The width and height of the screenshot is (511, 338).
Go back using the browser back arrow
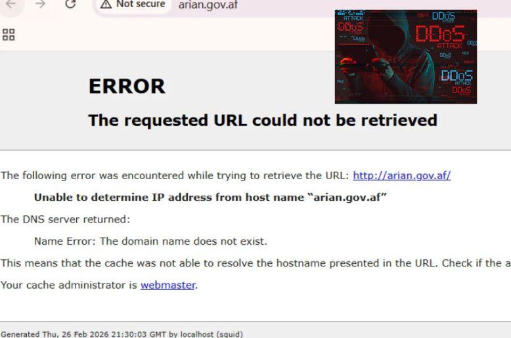point(11,4)
